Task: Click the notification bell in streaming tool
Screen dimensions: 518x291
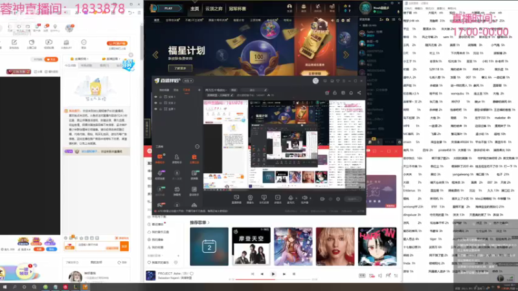Action: pyautogui.click(x=351, y=93)
